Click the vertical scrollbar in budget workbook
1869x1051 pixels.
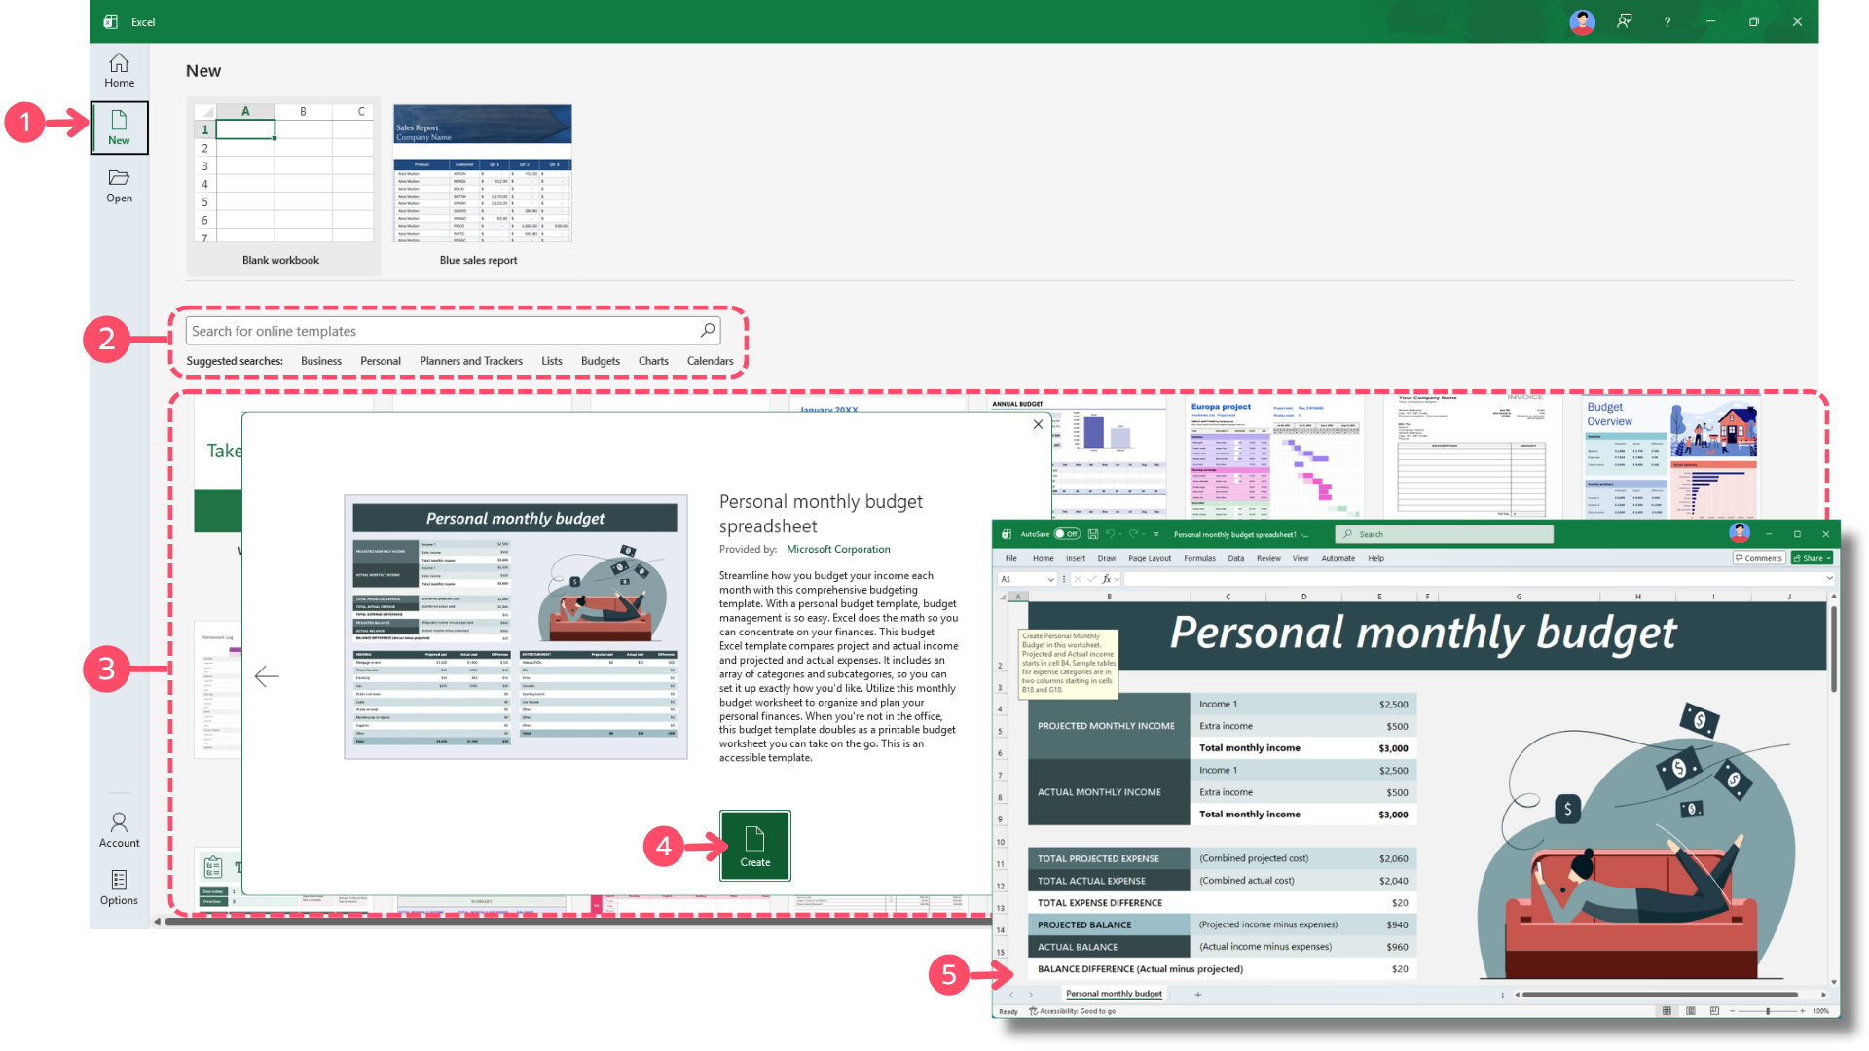click(x=1834, y=649)
